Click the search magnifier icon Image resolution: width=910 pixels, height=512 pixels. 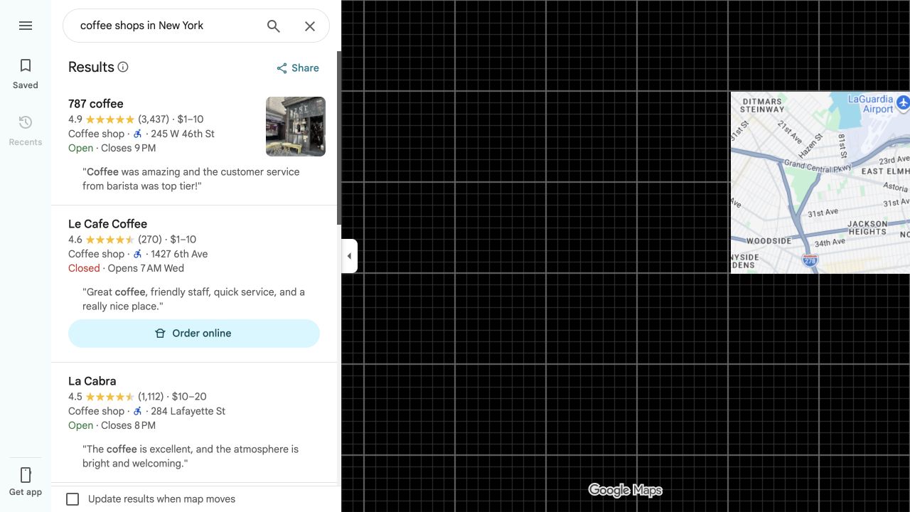click(x=274, y=26)
